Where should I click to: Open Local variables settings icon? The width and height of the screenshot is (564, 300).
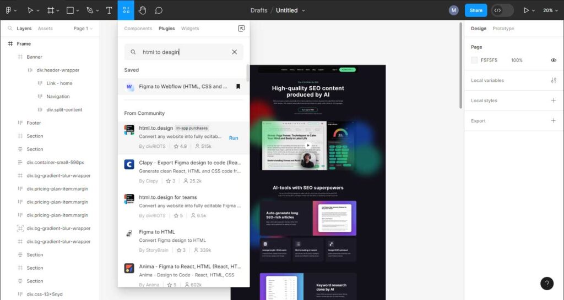tap(553, 80)
